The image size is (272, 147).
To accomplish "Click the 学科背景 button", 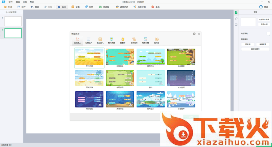I will pyautogui.click(x=263, y=44).
